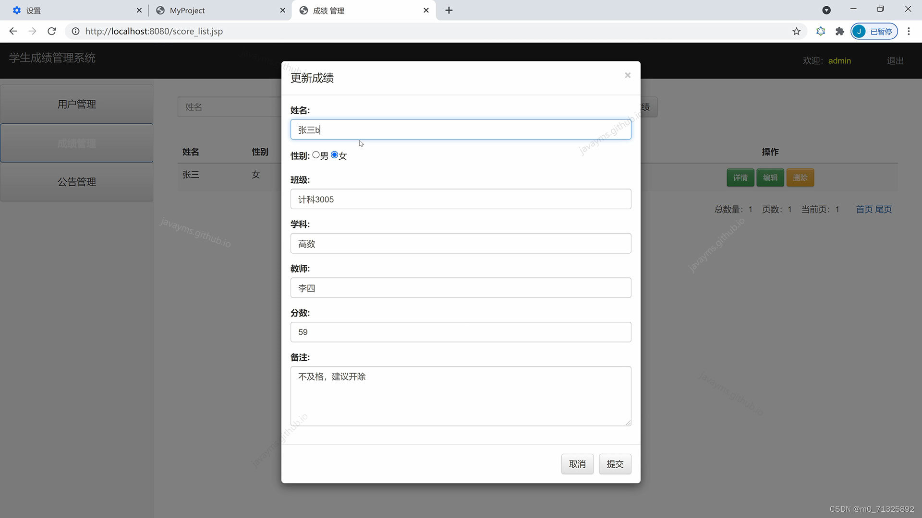Open 公告管理 in the sidebar

click(x=77, y=182)
